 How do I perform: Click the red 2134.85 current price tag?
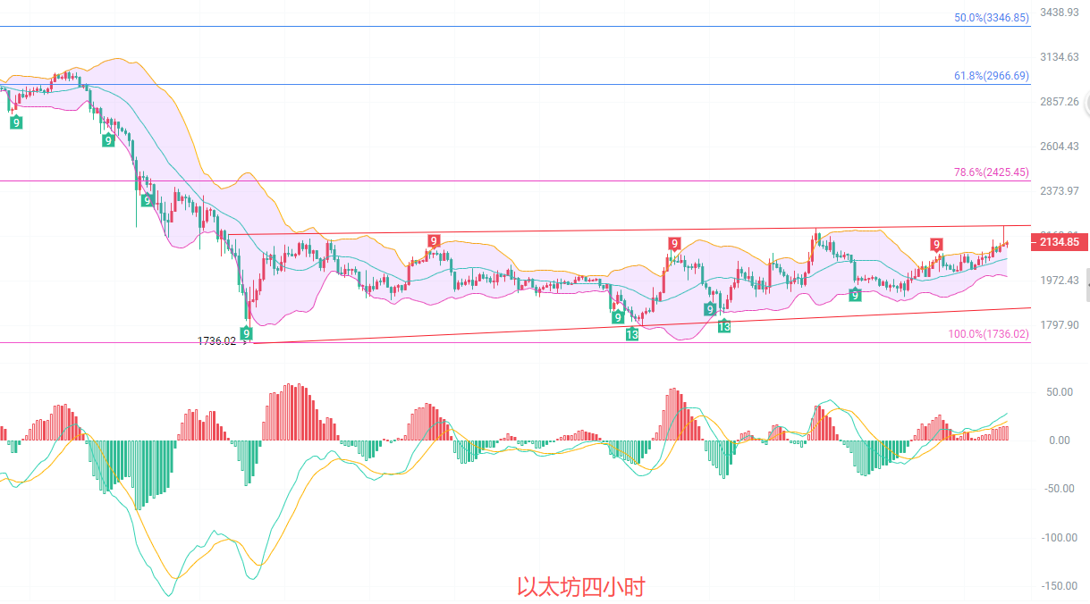[x=1059, y=242]
